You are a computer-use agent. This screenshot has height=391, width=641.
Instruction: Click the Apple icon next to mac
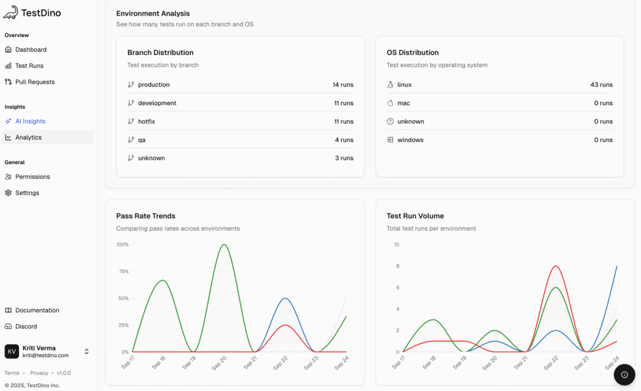(391, 103)
